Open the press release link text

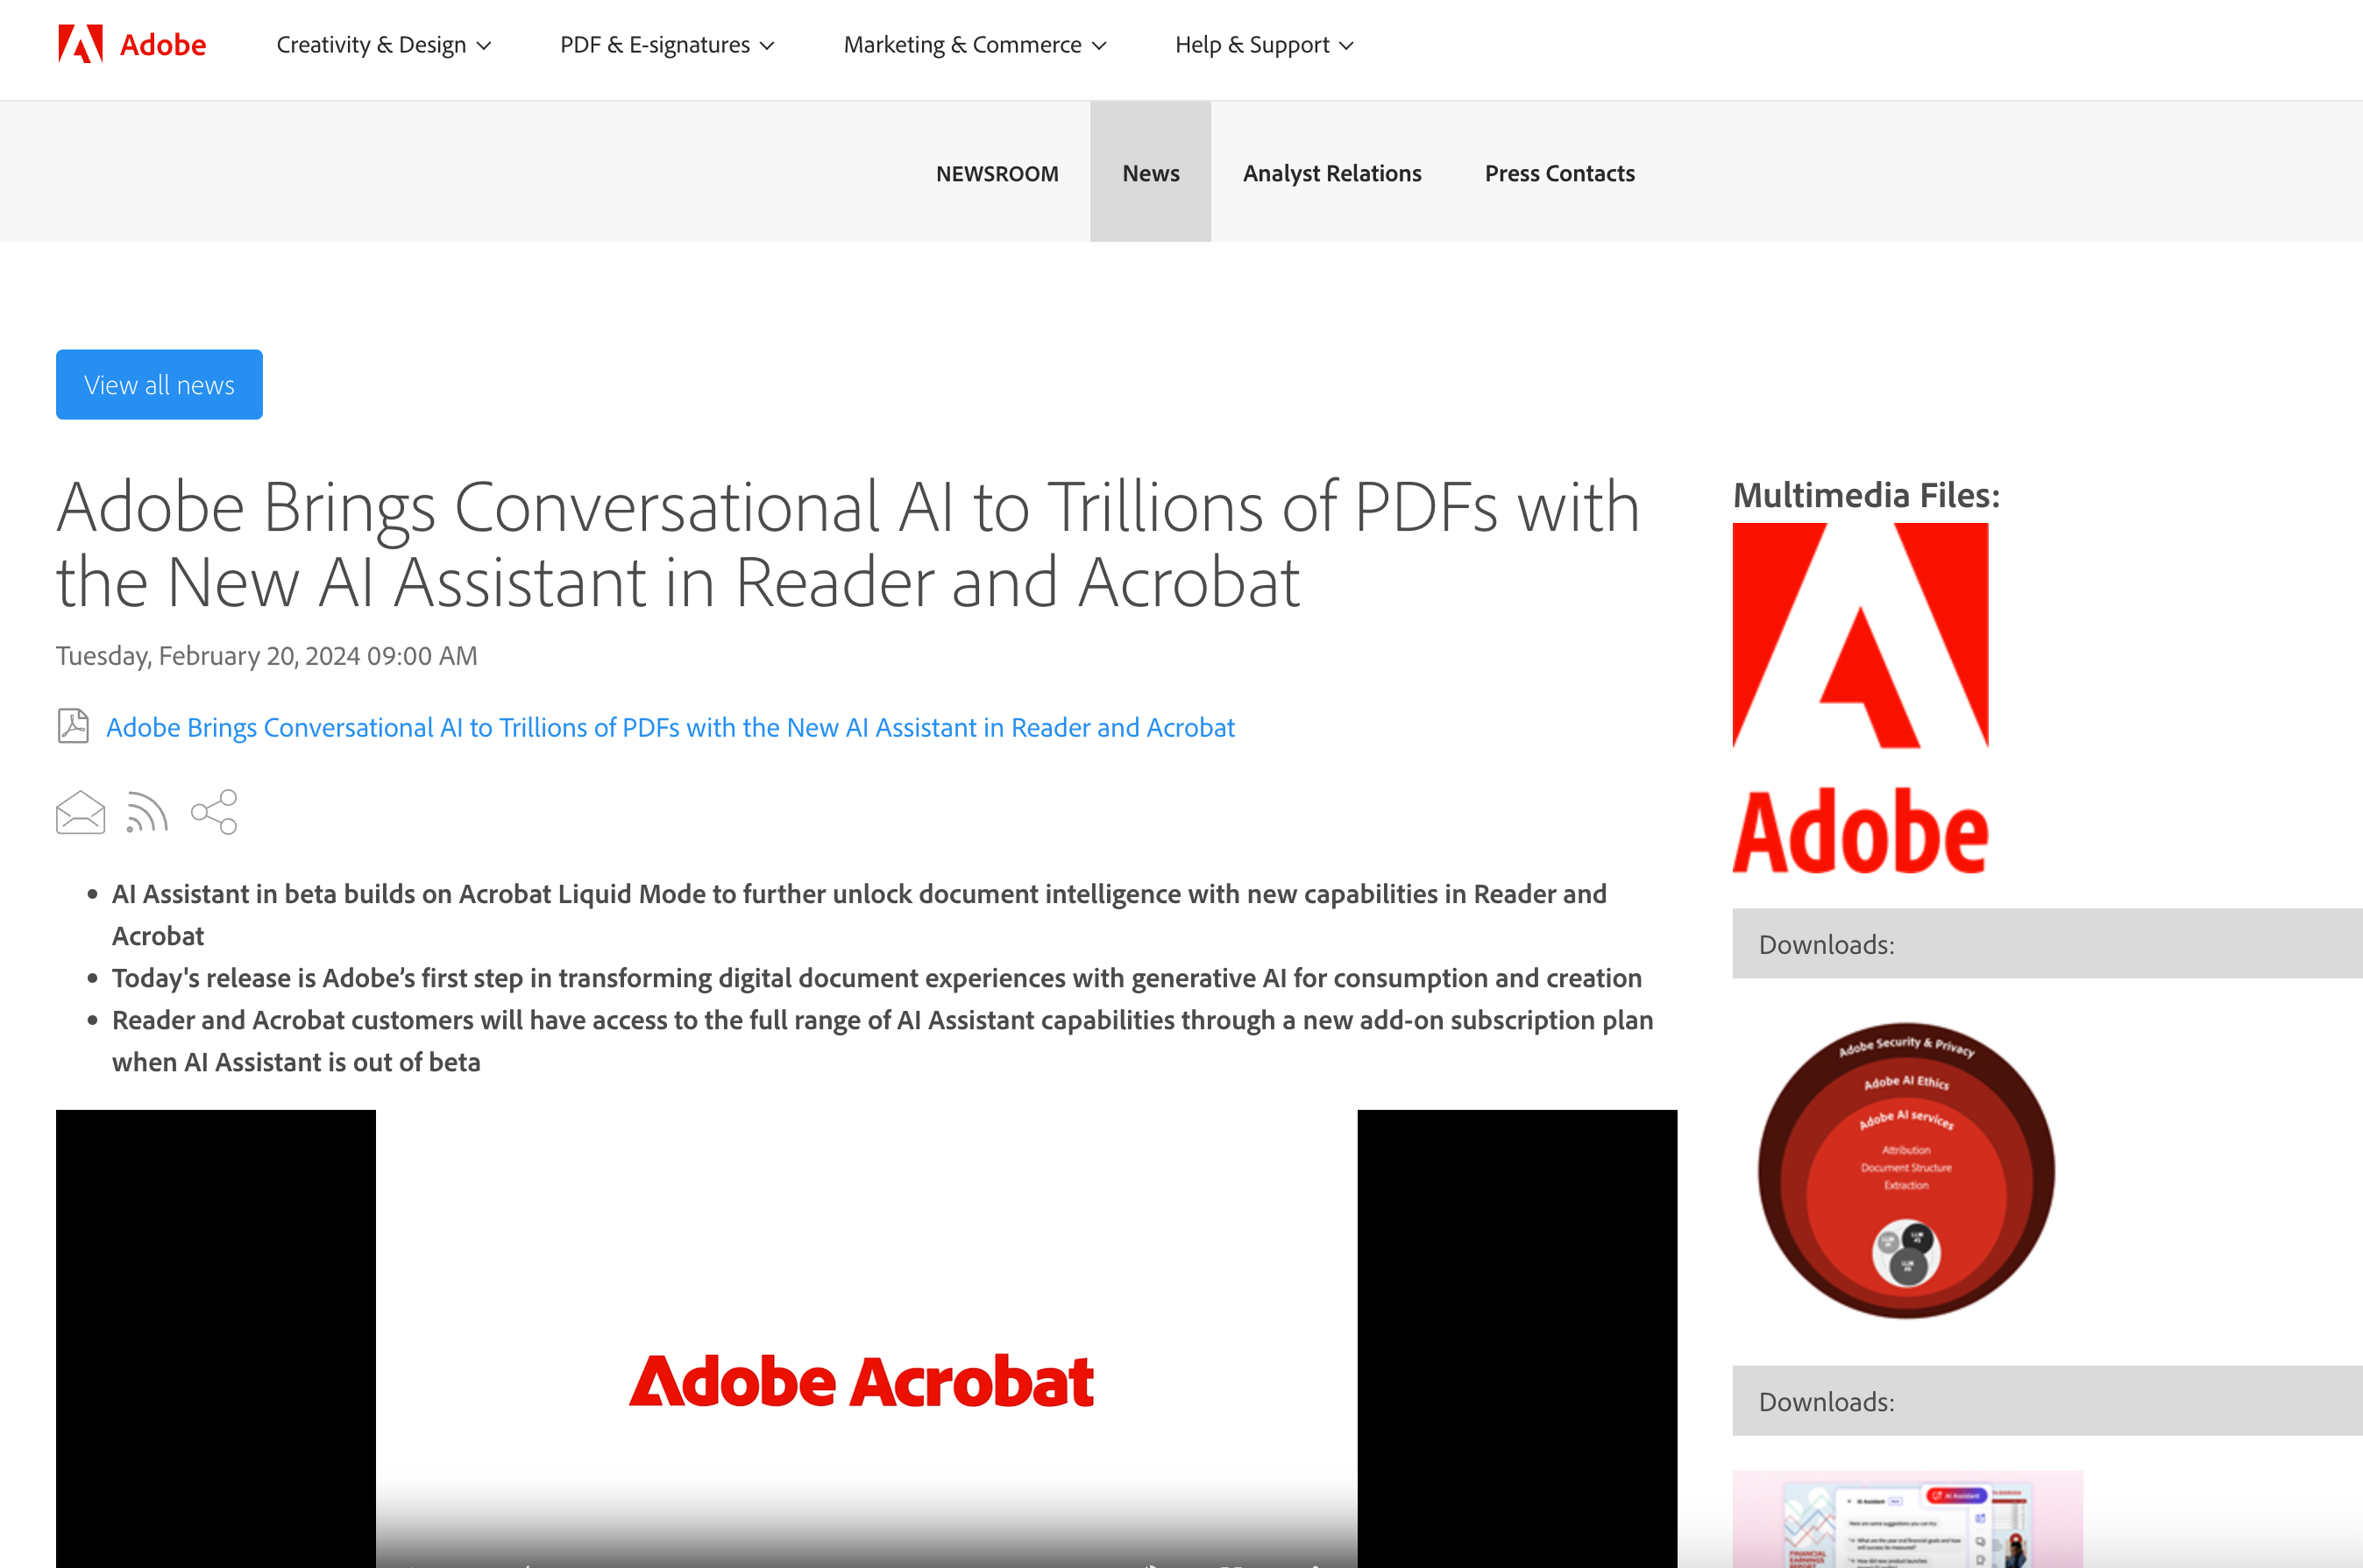[671, 727]
